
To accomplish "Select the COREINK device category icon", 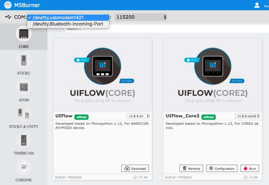I will point(24,167).
